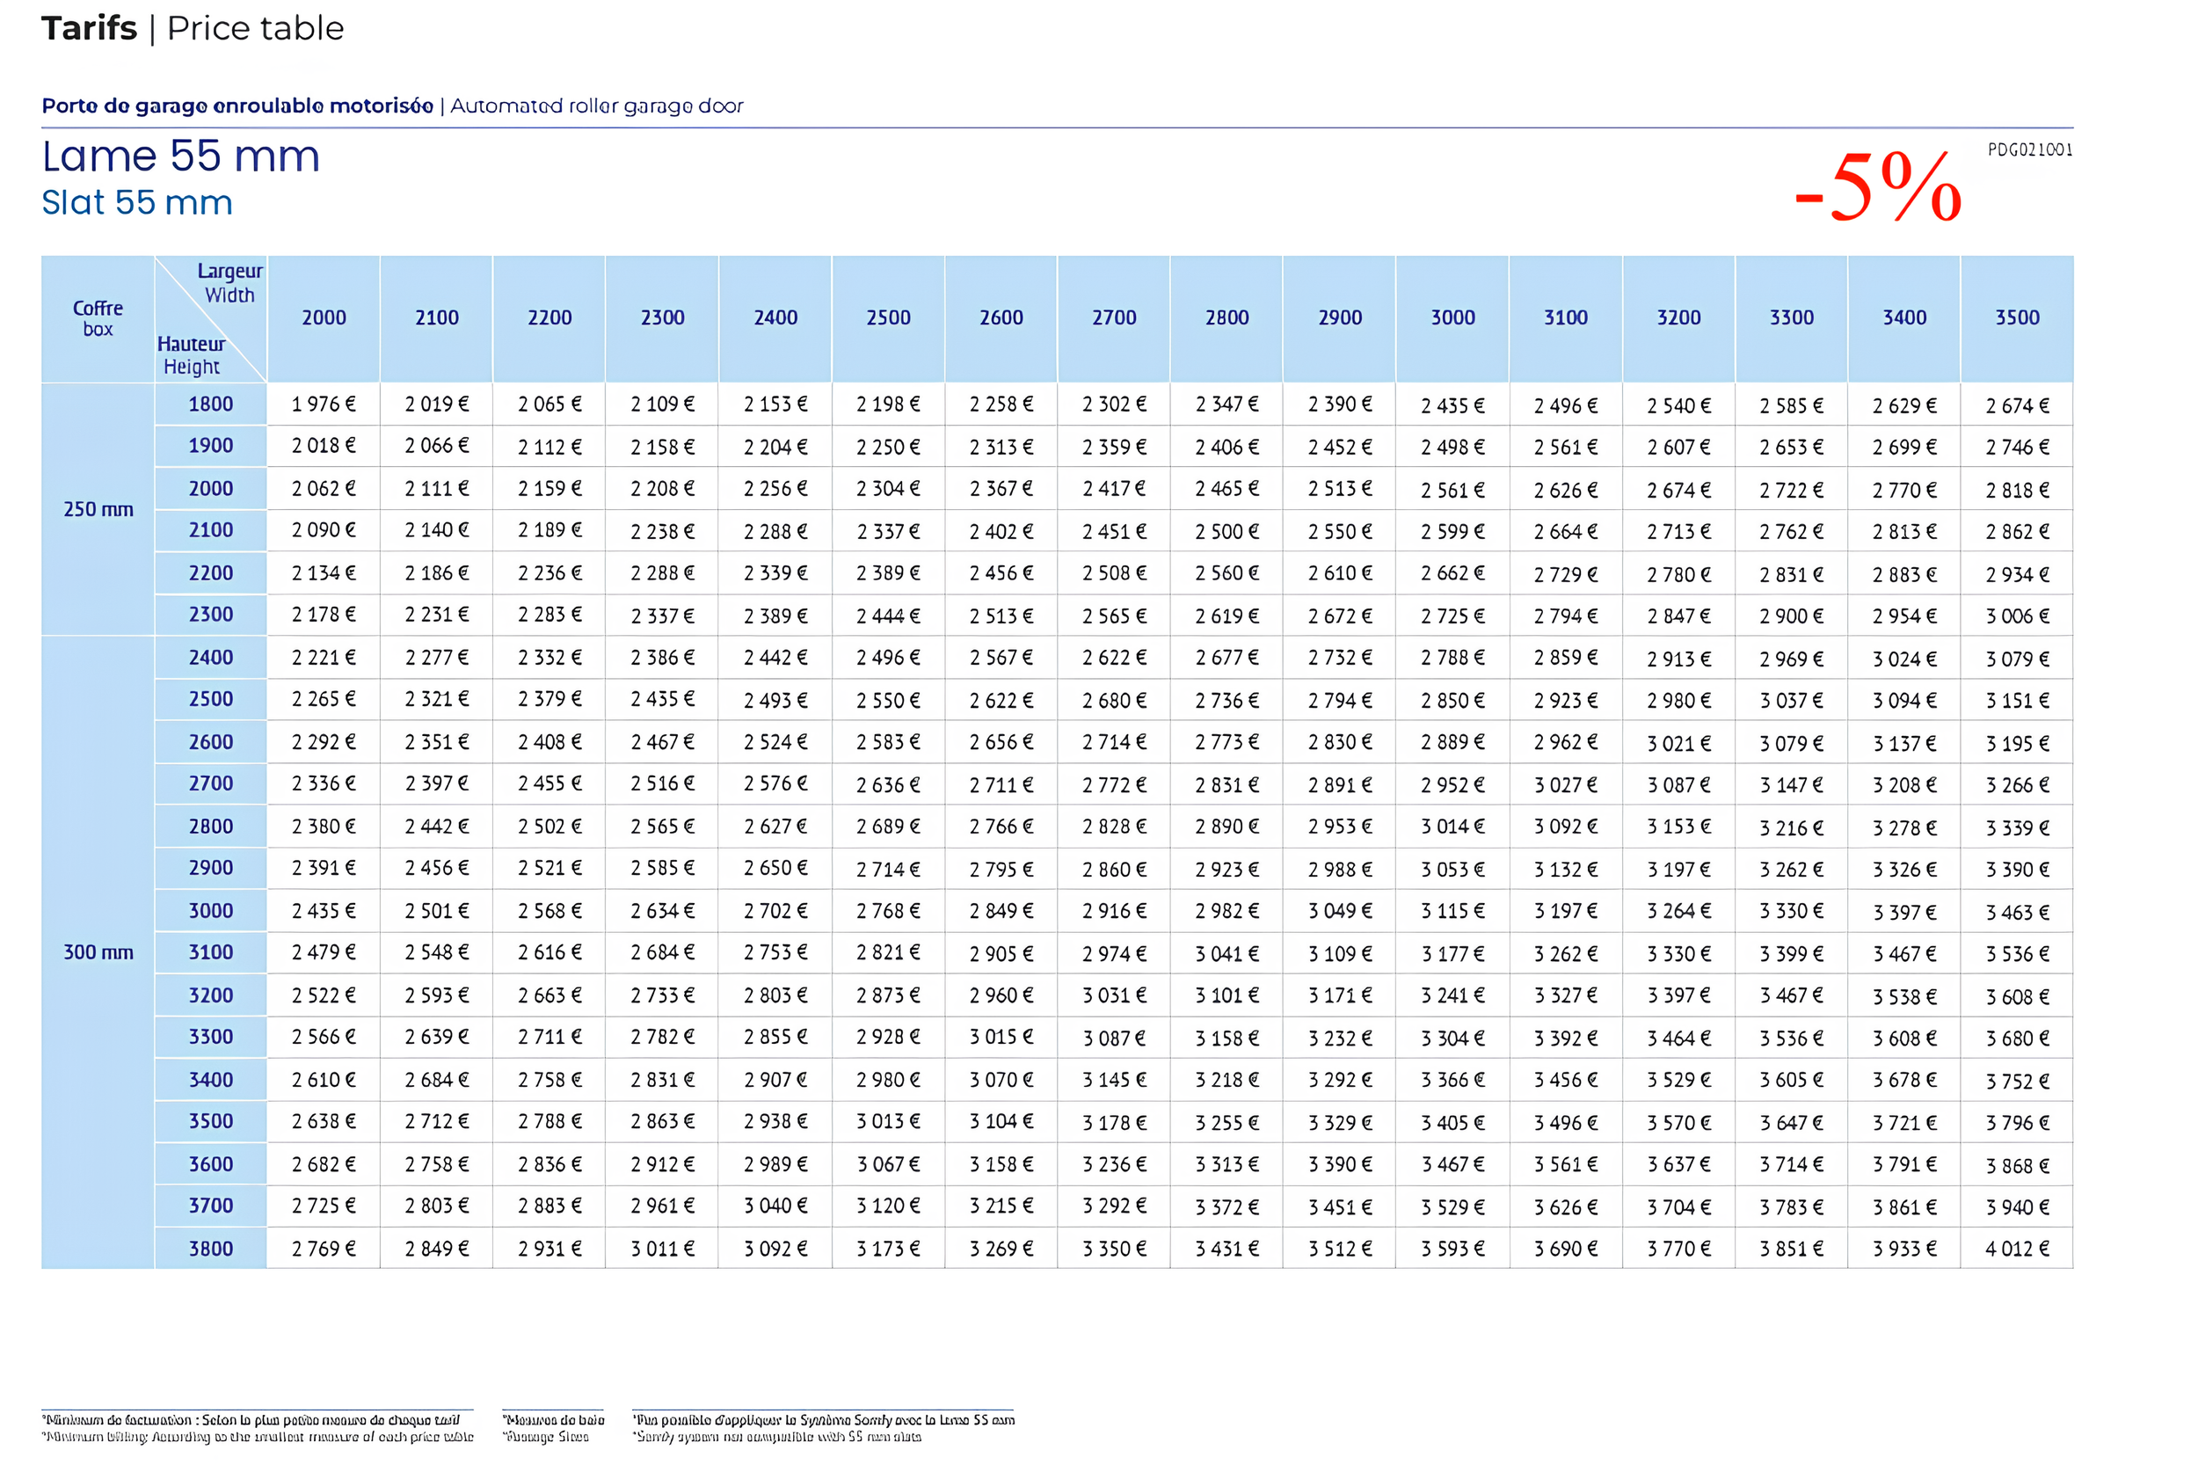Select the 1800 height row header
Screen dimensions: 2198x1472
point(210,404)
